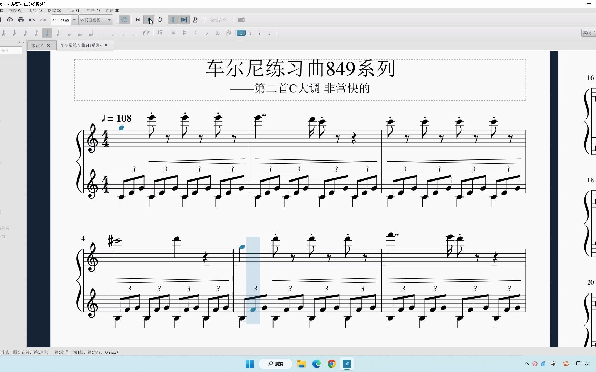Apply the flat accidental
Viewport: 596px width, 372px height.
coord(206,33)
